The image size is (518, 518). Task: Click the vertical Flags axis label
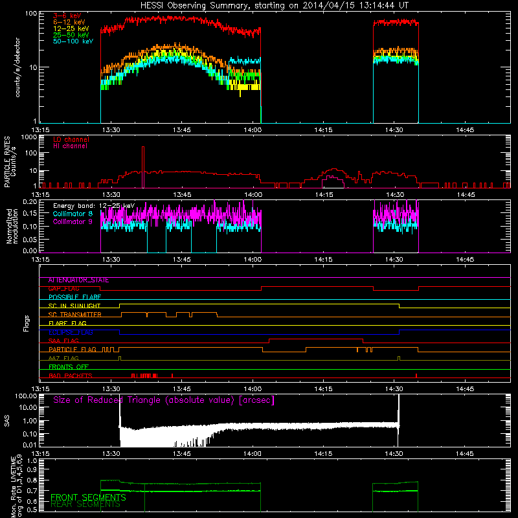tap(27, 324)
